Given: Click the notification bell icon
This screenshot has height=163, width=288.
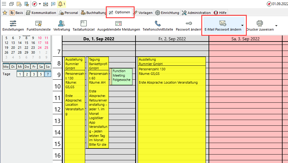Looking at the screenshot, I should [x=60, y=4].
